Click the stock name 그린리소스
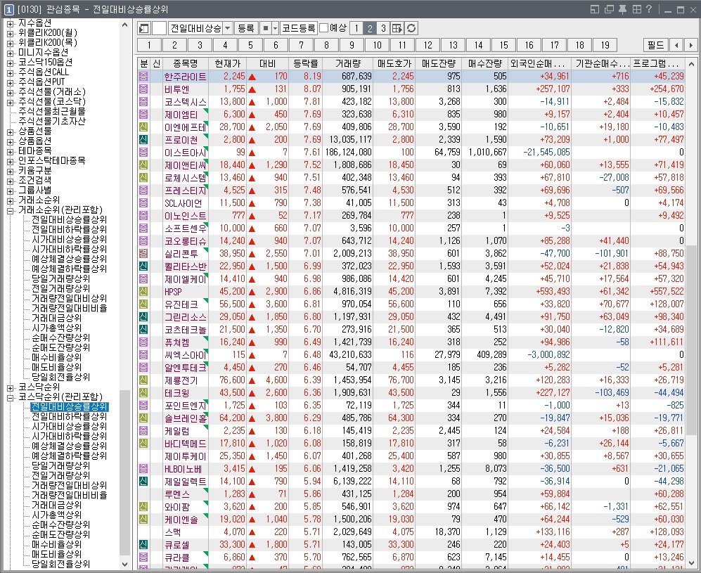This screenshot has width=701, height=573. tap(185, 317)
